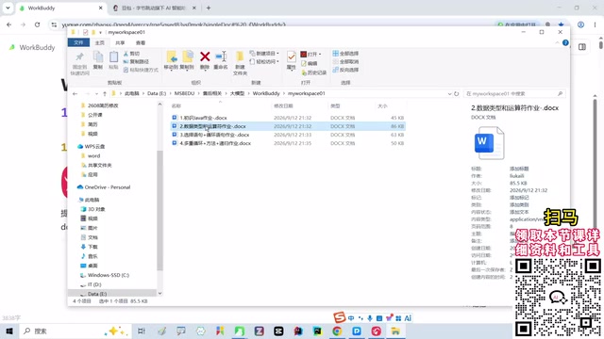Select the 2608简历修改 folder in sidebar

click(x=103, y=105)
